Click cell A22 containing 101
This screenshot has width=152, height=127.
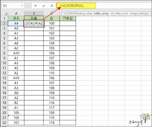[x=16, y=123]
